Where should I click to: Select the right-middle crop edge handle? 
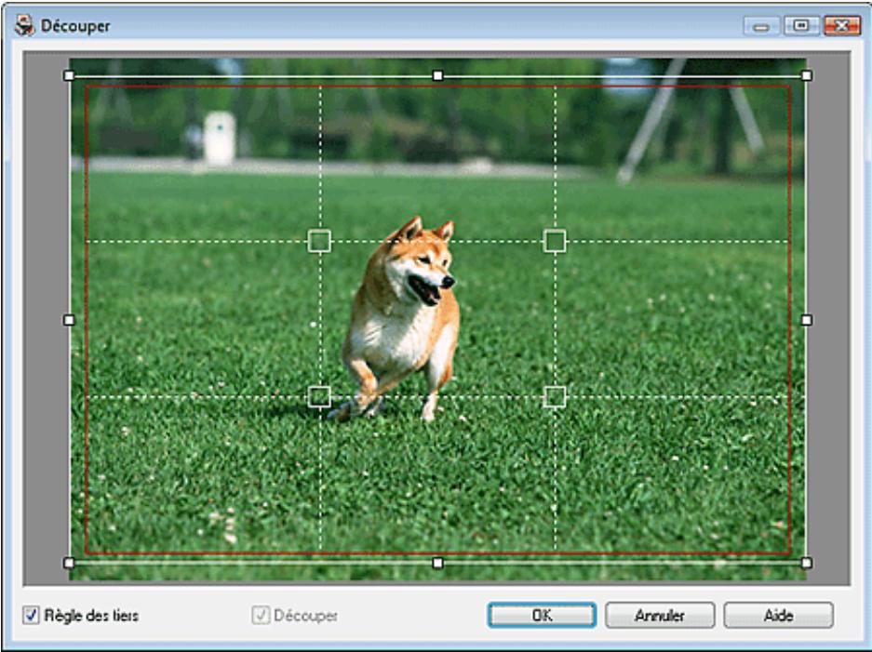pos(806,320)
